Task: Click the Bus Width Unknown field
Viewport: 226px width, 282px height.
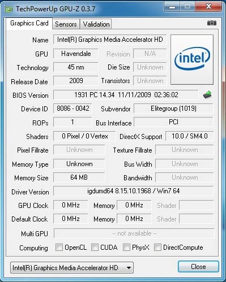Action: pyautogui.click(x=185, y=164)
